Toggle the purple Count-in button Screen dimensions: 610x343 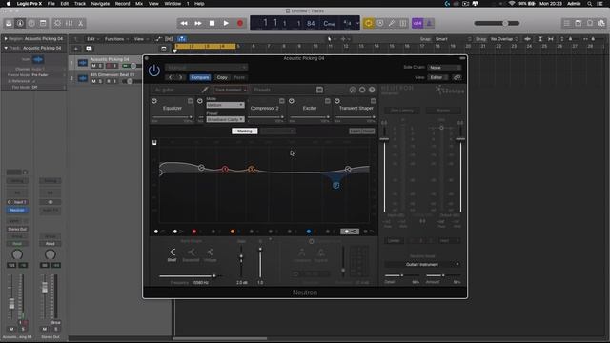pyautogui.click(x=417, y=23)
